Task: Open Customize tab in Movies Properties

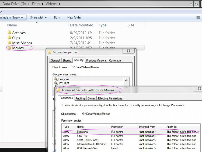Action: click(115, 61)
